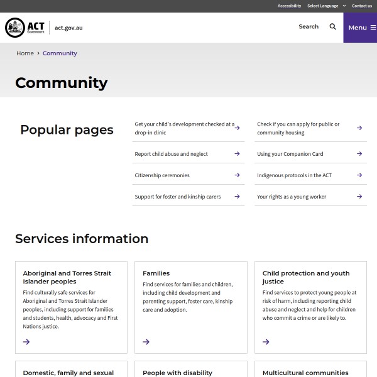Click arrow beside Report child abuse and neglect

[237, 154]
